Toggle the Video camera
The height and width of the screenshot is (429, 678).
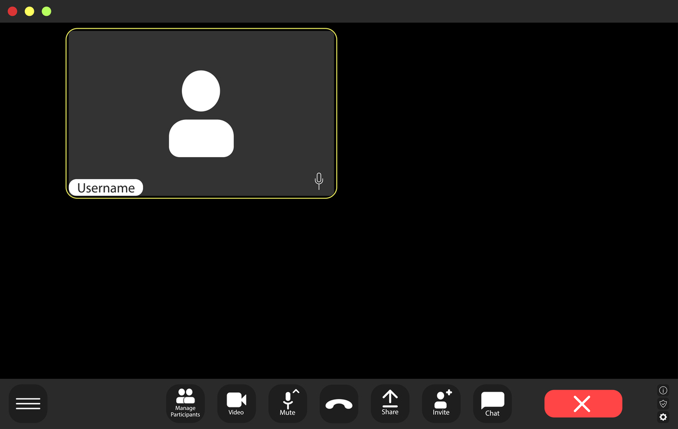(236, 404)
